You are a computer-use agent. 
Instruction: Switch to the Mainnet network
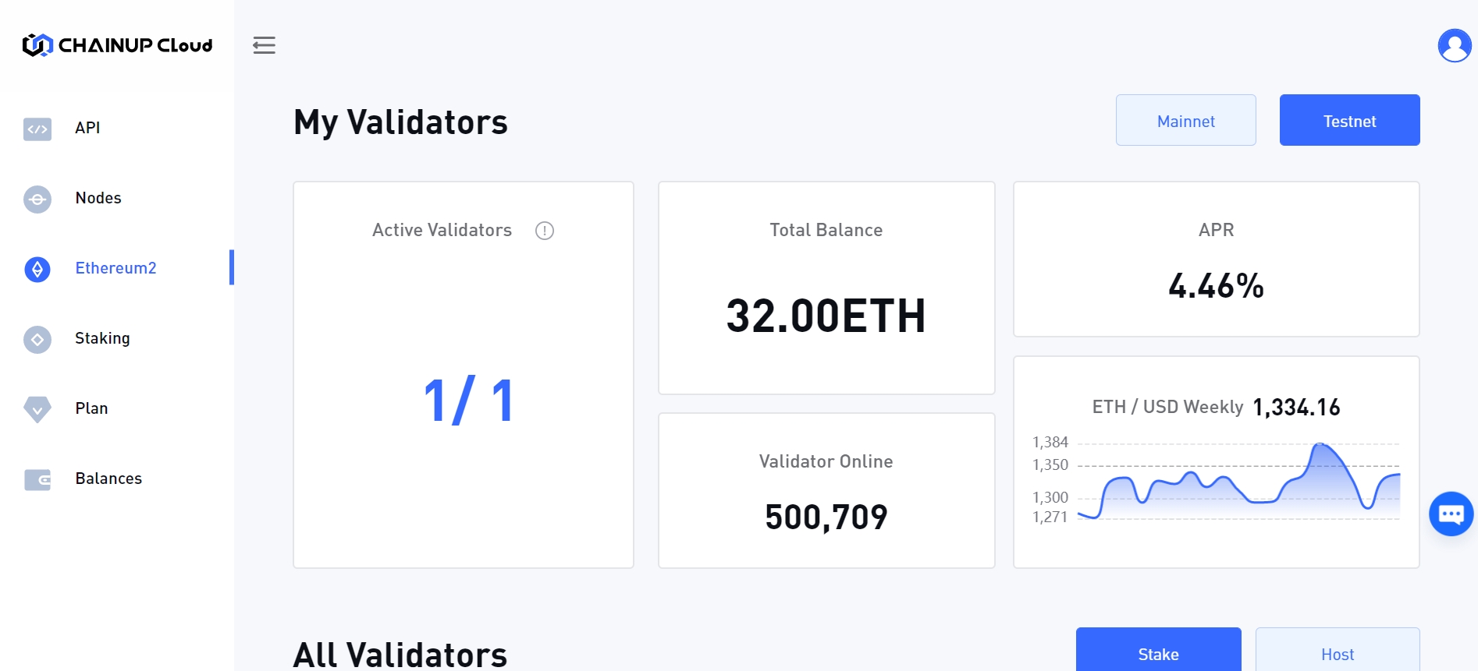[1185, 121]
